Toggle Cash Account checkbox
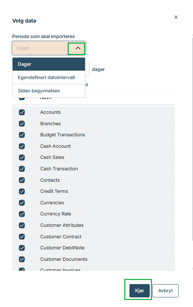193x307 pixels. 22,146
